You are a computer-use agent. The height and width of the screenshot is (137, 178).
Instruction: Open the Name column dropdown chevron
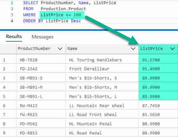pos(133,49)
